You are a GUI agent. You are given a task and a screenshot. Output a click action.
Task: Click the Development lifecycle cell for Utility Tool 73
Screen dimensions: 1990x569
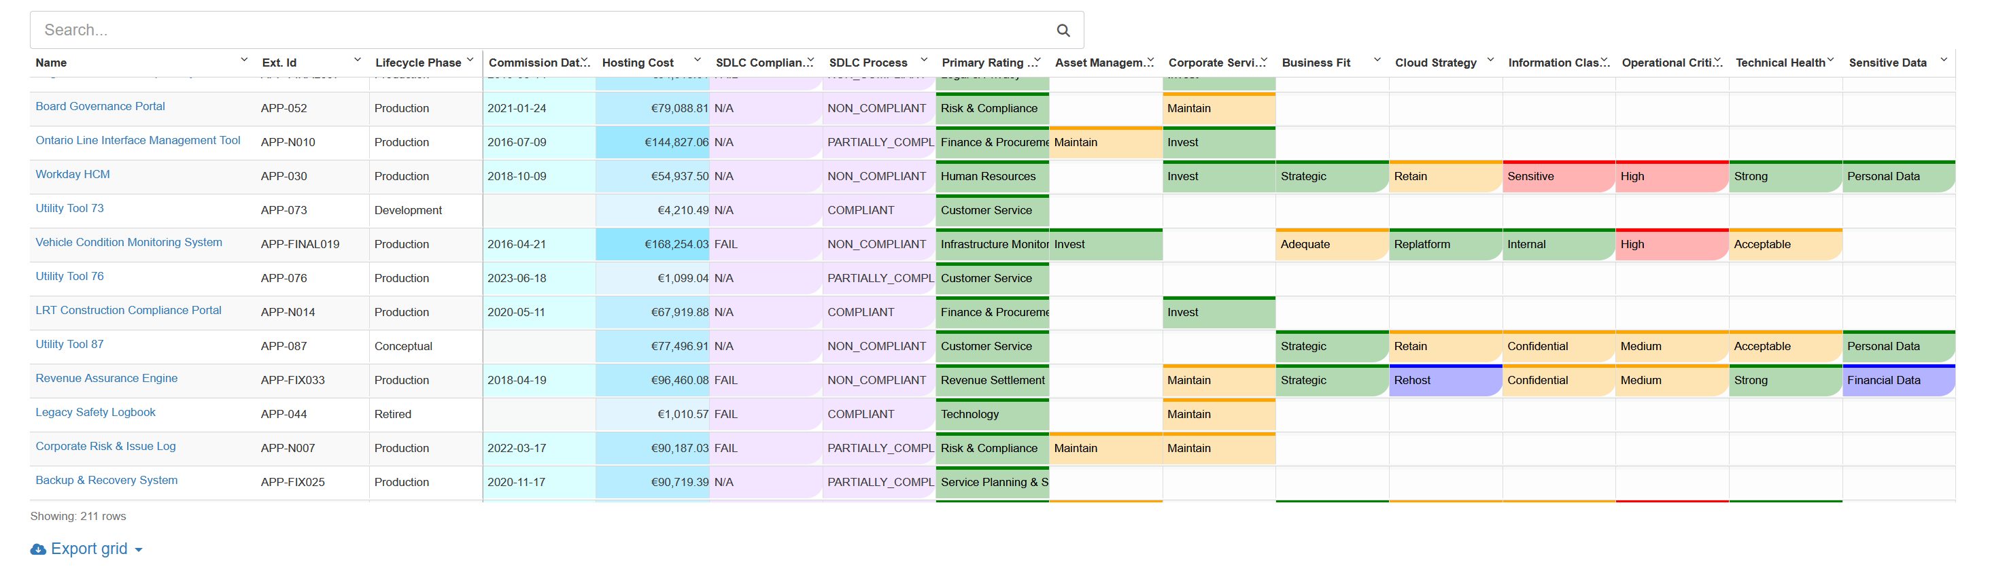point(426,211)
